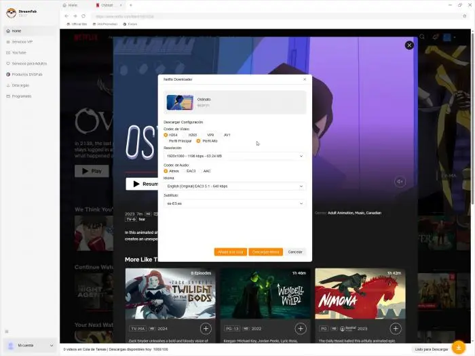The image size is (475, 356).
Task: Click the Night Agent continue watching thumbnail
Action: pos(94,291)
